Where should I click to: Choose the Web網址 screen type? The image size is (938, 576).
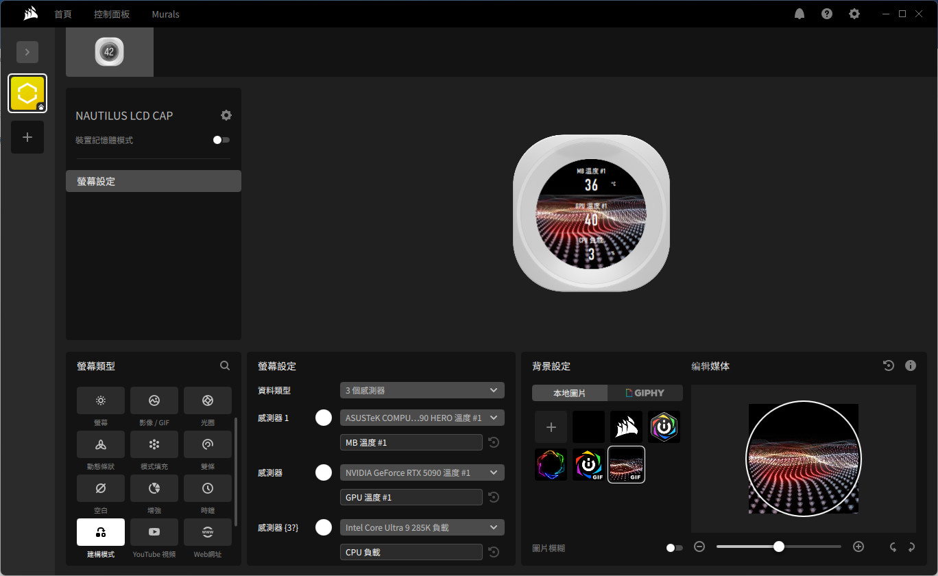[x=208, y=532]
